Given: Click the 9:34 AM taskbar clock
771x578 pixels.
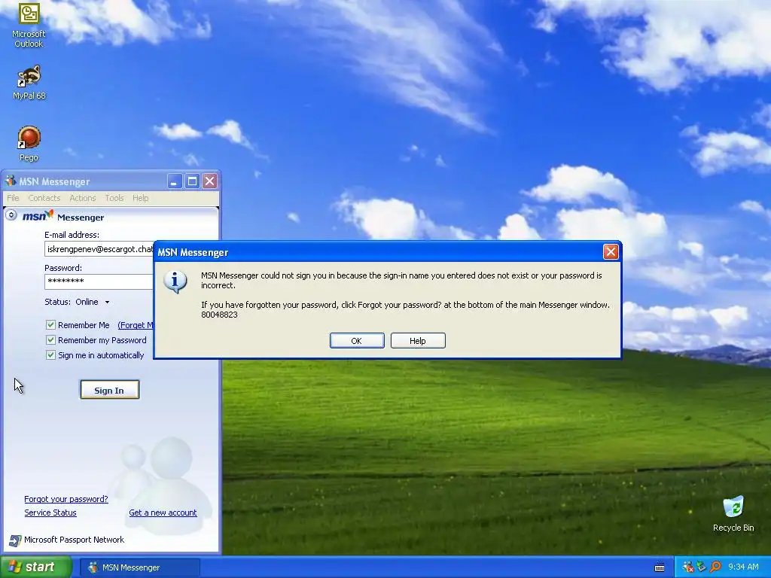Looking at the screenshot, I should coord(743,567).
